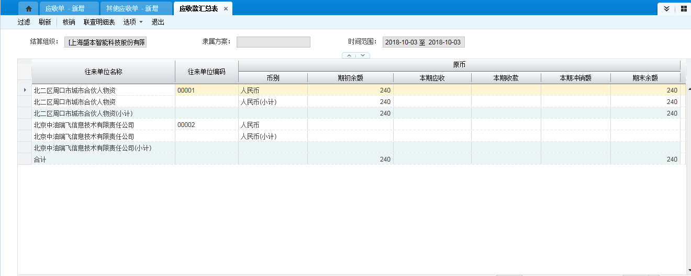Click 过滤 in the toolbar
Image resolution: width=691 pixels, height=276 pixels.
pos(24,22)
